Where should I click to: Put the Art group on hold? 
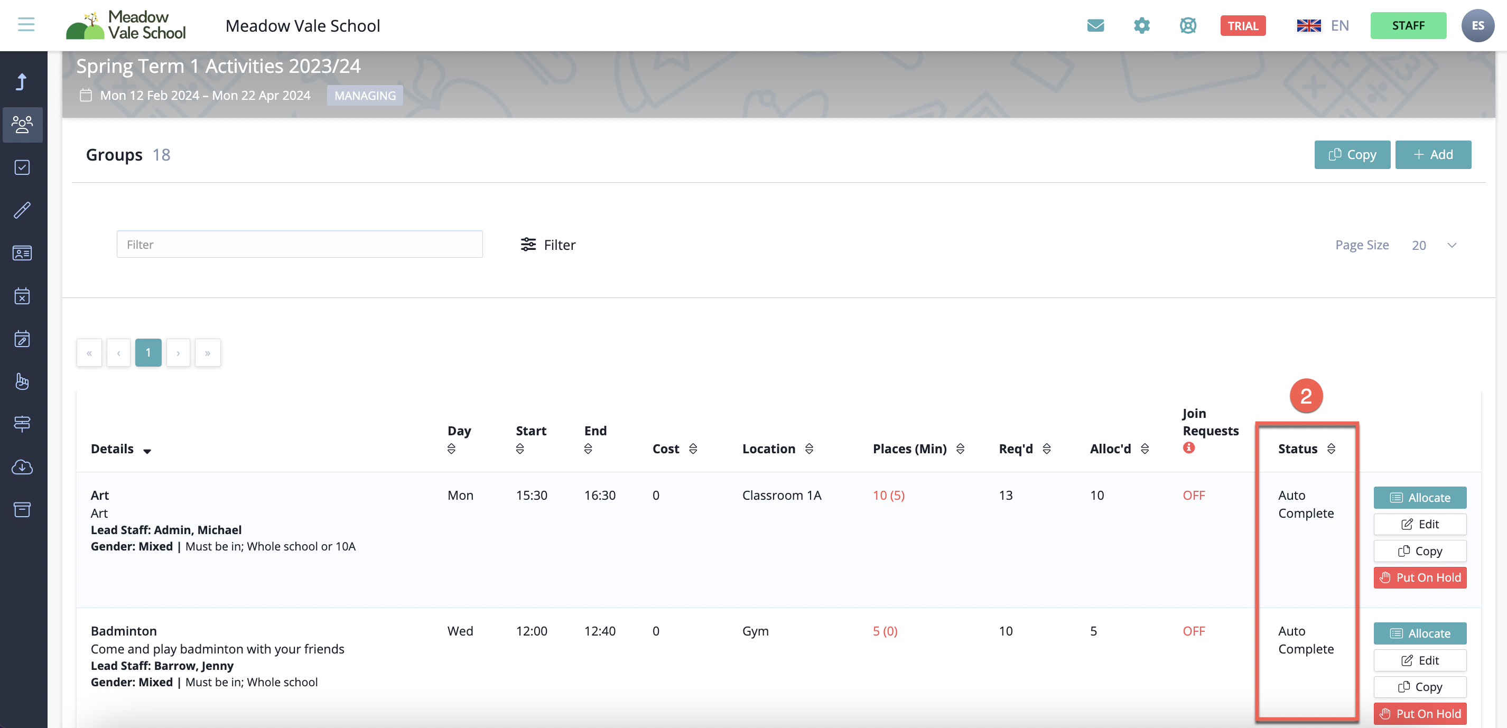[1419, 578]
